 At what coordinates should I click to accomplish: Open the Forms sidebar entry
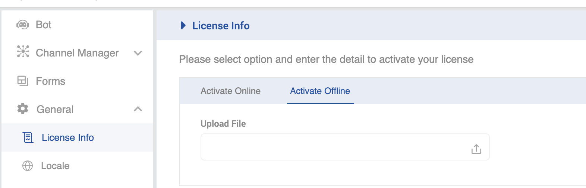(50, 81)
